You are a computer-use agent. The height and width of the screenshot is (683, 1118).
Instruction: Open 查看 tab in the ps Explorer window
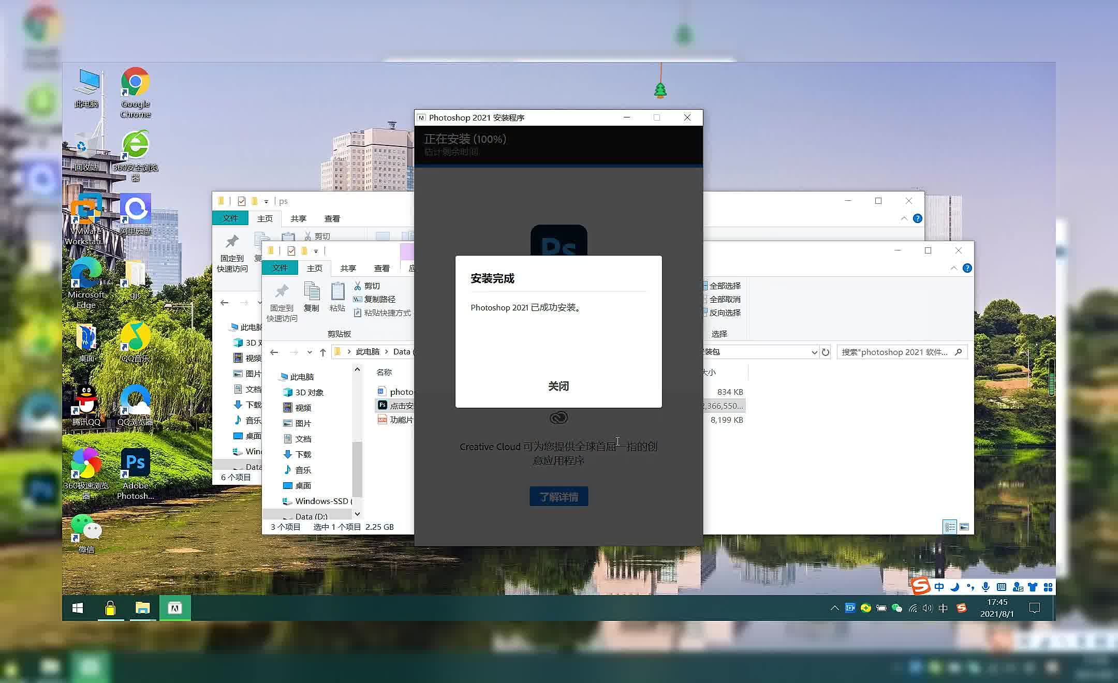(x=332, y=218)
